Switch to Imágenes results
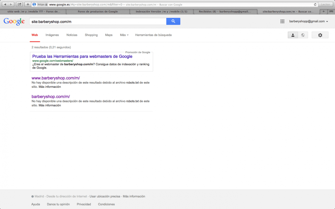The image size is (335, 209). pos(52,35)
